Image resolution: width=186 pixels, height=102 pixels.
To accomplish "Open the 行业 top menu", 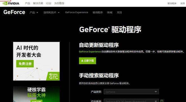I will point(49,3).
